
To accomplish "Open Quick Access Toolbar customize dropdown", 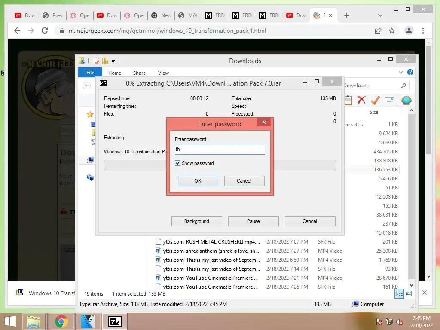I will point(113,61).
